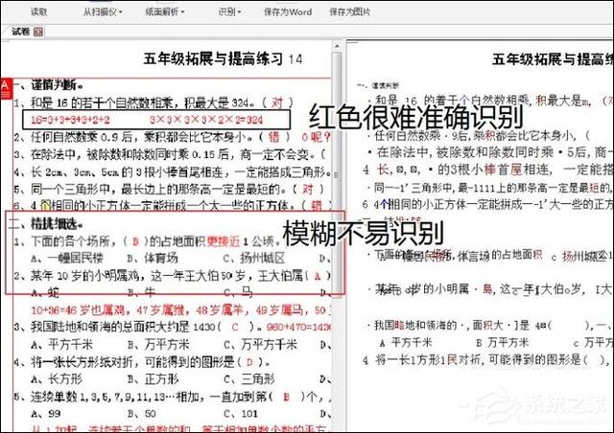
Task: Click option C、三角形
Action: pyautogui.click(x=249, y=379)
